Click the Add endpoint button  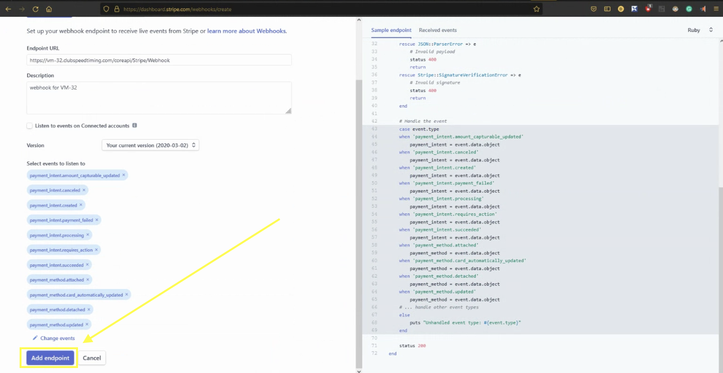click(50, 358)
